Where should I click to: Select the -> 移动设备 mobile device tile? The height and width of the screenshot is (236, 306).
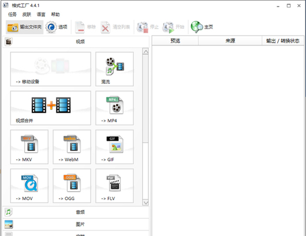(51, 69)
